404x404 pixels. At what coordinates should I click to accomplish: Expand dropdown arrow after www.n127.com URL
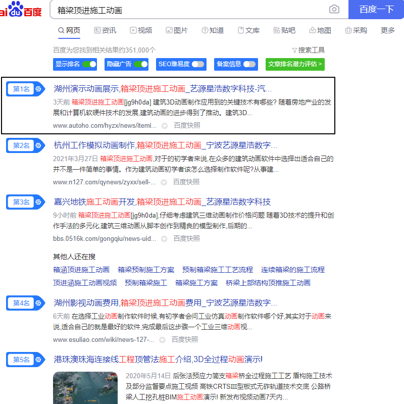[x=164, y=182]
